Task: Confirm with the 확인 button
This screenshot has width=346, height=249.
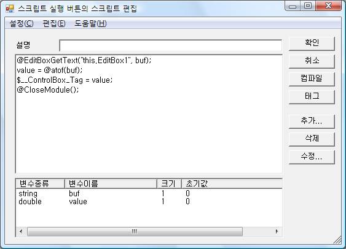Action: tap(312, 44)
